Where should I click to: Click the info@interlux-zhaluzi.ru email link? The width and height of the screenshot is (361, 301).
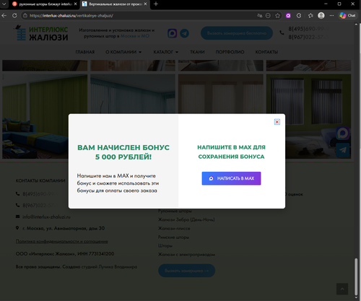coord(46,217)
